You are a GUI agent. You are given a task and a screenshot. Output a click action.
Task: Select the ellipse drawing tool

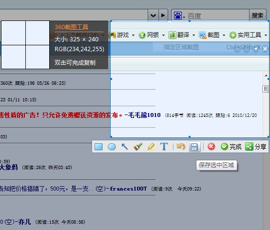coord(112,147)
